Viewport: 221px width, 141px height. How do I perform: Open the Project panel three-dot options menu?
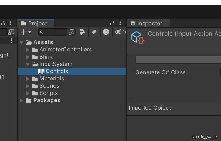pos(120,23)
